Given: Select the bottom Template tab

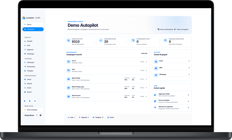Looking at the screenshot, I should (98, 117).
